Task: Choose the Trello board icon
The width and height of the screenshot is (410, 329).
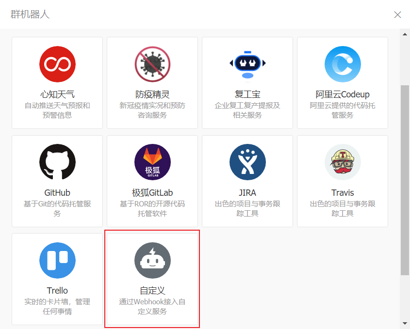Action: [x=57, y=261]
